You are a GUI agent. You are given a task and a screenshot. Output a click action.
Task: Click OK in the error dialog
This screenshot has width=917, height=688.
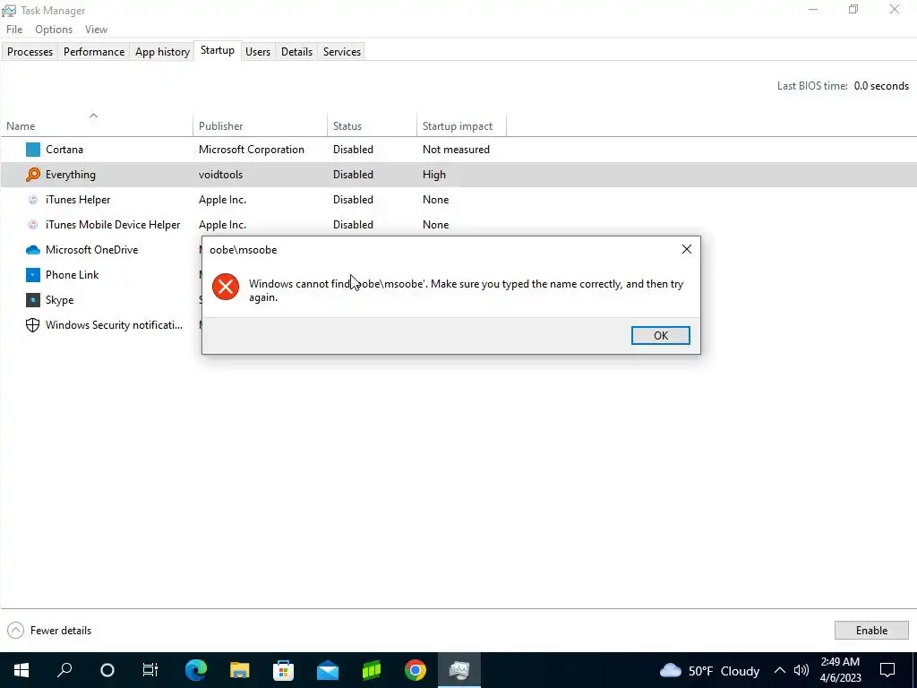(660, 335)
